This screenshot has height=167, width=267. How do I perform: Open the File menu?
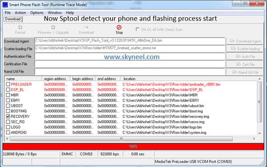(8, 12)
